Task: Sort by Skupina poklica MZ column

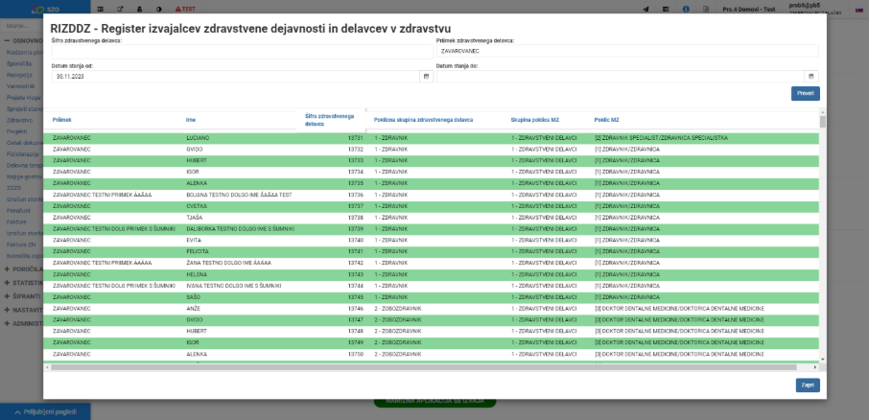Action: (x=535, y=120)
